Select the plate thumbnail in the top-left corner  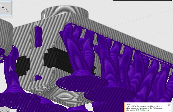(5, 9)
